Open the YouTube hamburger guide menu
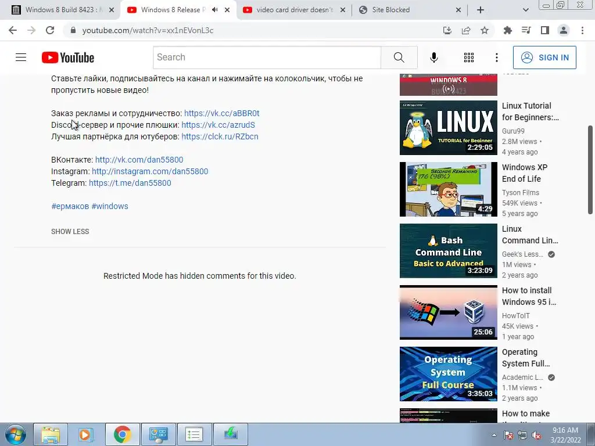Screen dimensions: 595x446 (21, 57)
